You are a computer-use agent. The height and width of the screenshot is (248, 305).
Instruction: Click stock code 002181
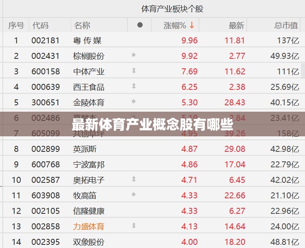pyautogui.click(x=46, y=41)
